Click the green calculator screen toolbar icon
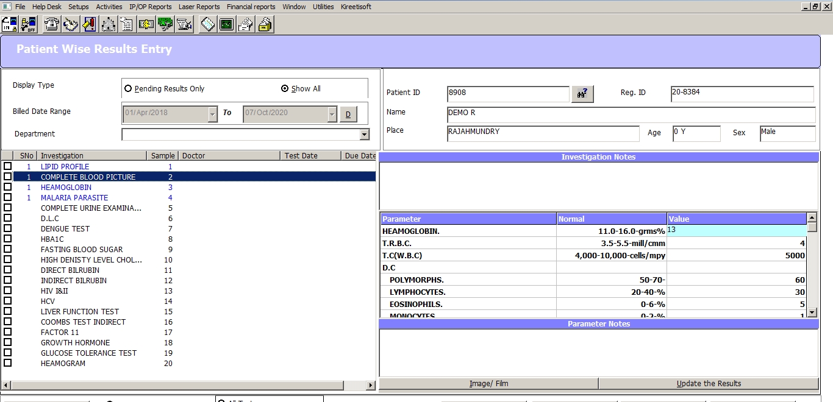This screenshot has height=402, width=833. [227, 24]
